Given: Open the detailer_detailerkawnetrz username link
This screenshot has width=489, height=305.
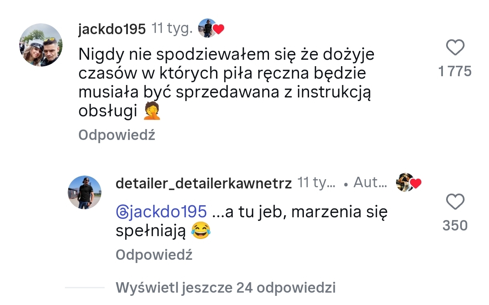Looking at the screenshot, I should 204,183.
